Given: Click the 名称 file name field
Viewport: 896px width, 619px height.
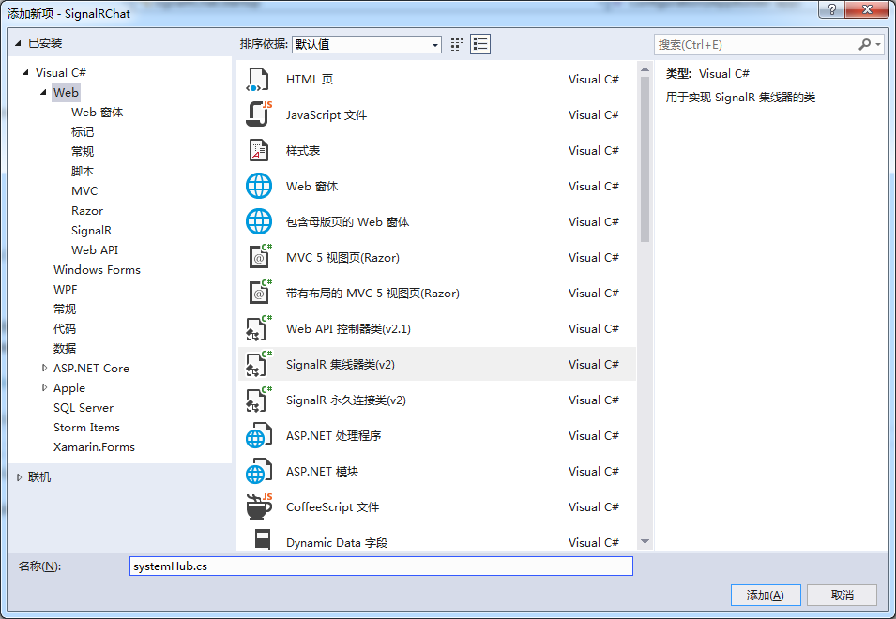Looking at the screenshot, I should coord(381,566).
